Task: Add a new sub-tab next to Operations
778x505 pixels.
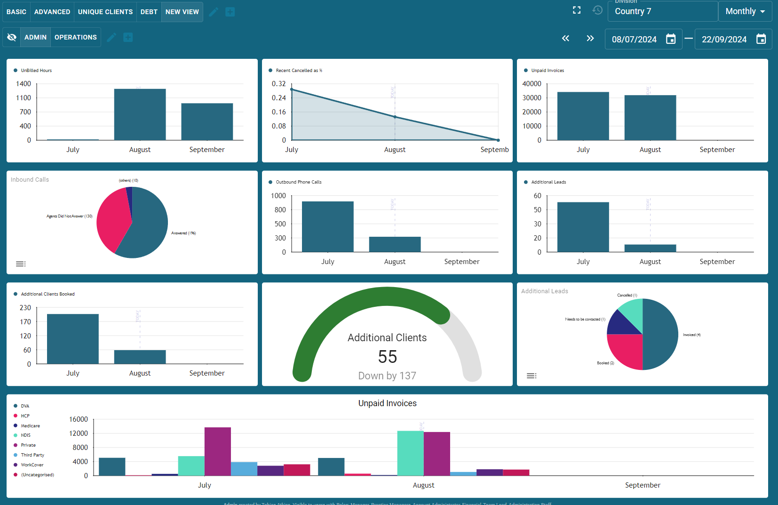Action: [128, 37]
